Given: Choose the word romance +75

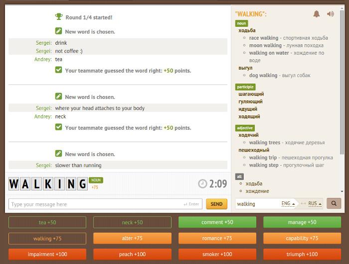Looking at the screenshot, I should coord(217,239).
